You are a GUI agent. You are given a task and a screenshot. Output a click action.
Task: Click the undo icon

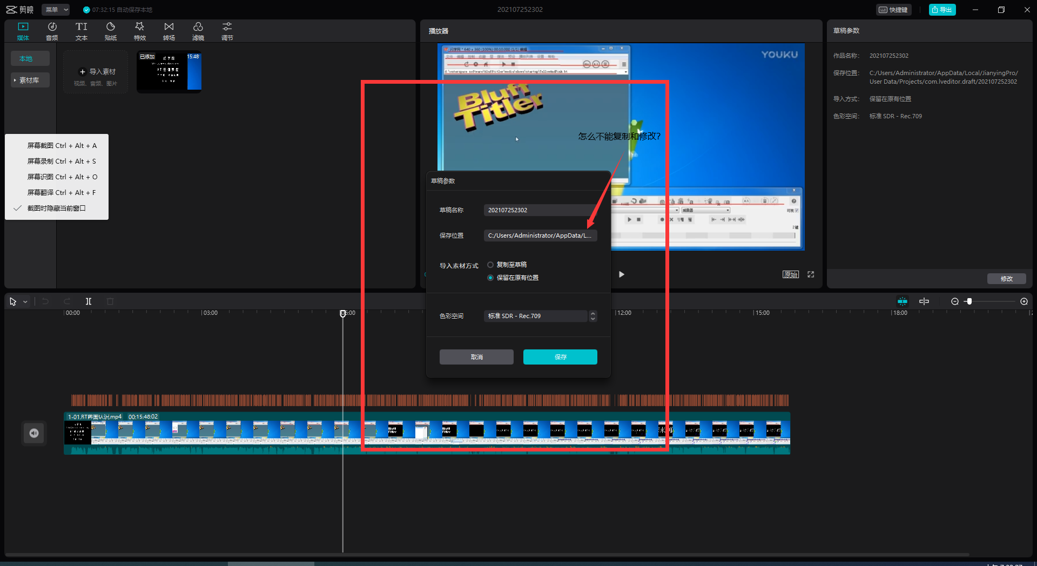coord(45,301)
